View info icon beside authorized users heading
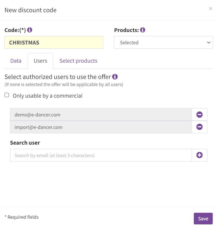The width and height of the screenshot is (216, 232). click(x=115, y=77)
